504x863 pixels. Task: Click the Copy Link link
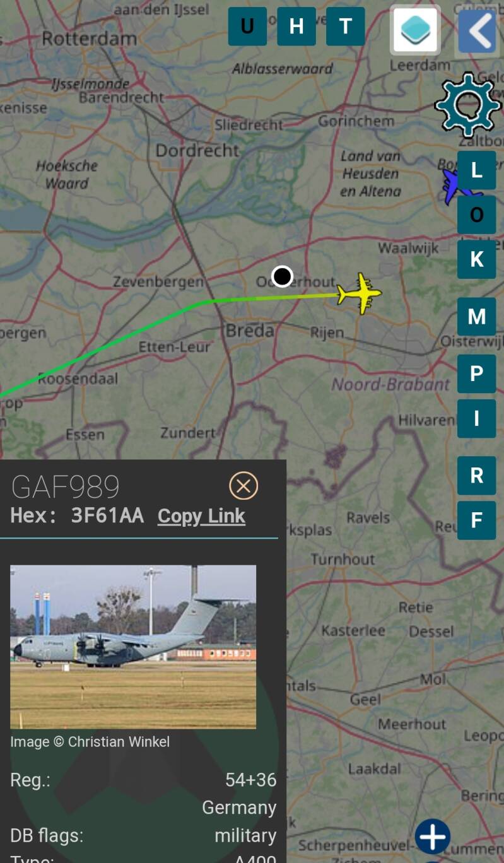click(x=201, y=516)
